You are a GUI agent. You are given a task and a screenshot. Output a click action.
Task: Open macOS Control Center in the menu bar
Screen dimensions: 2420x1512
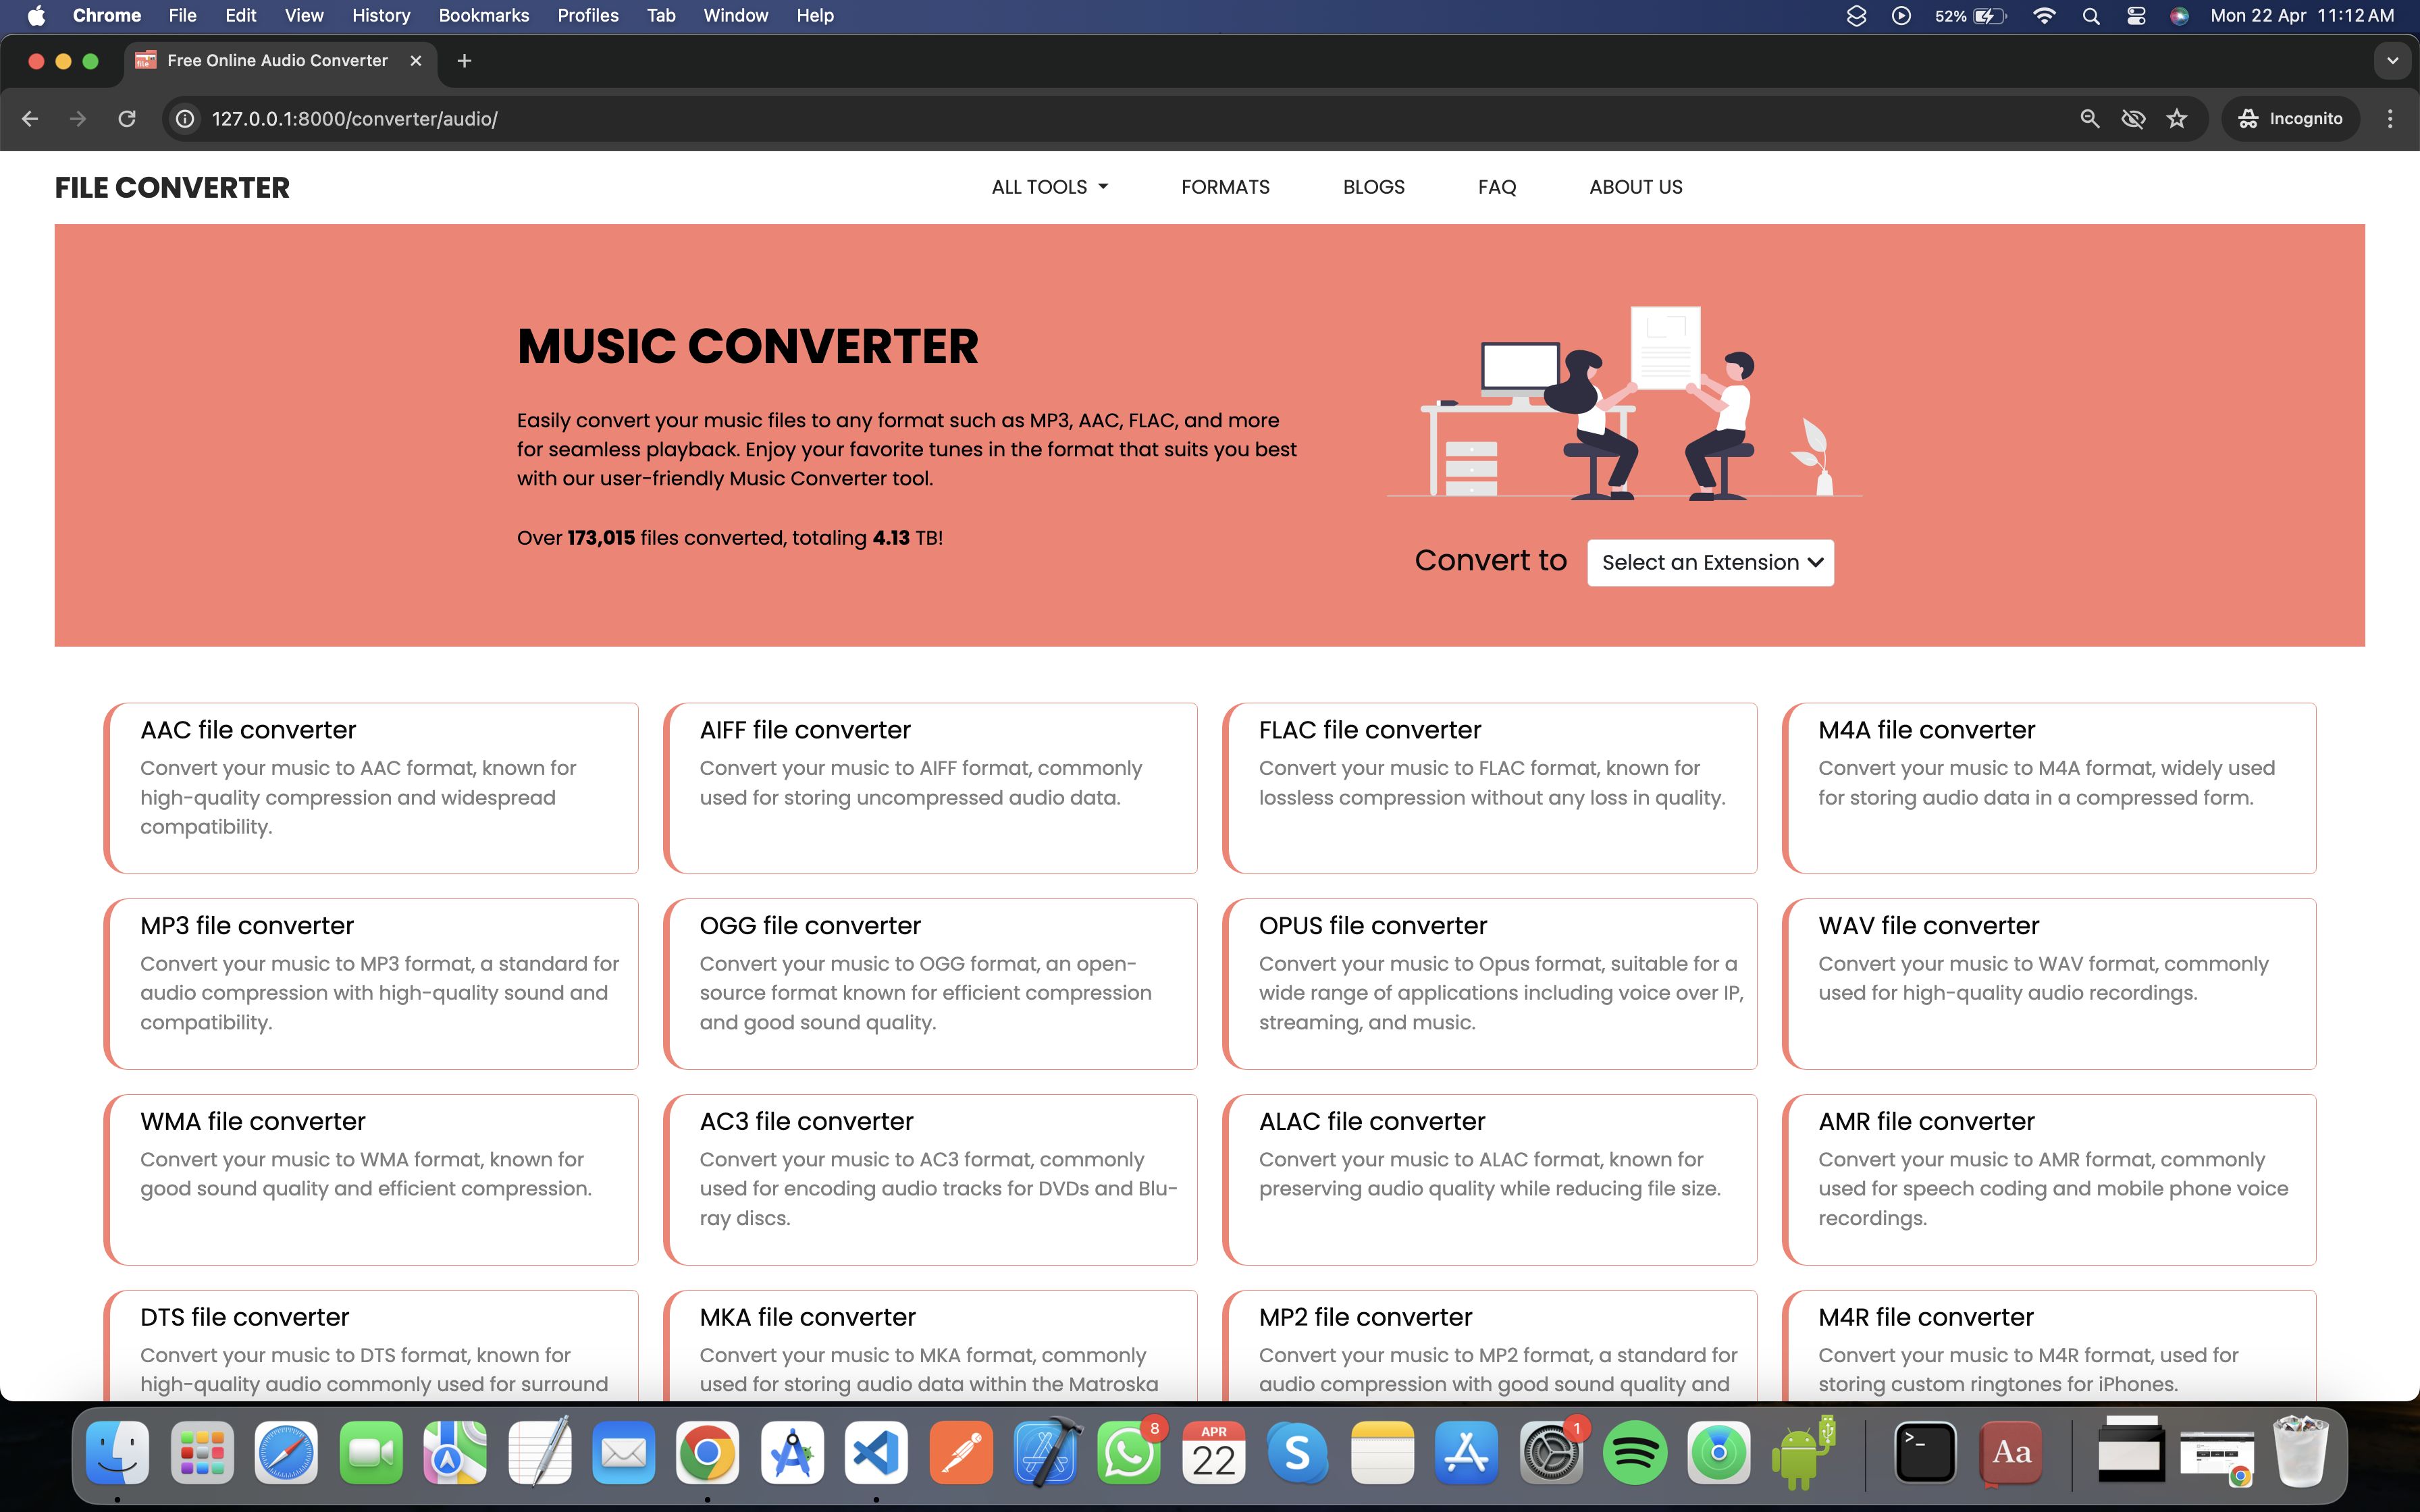coord(2136,16)
